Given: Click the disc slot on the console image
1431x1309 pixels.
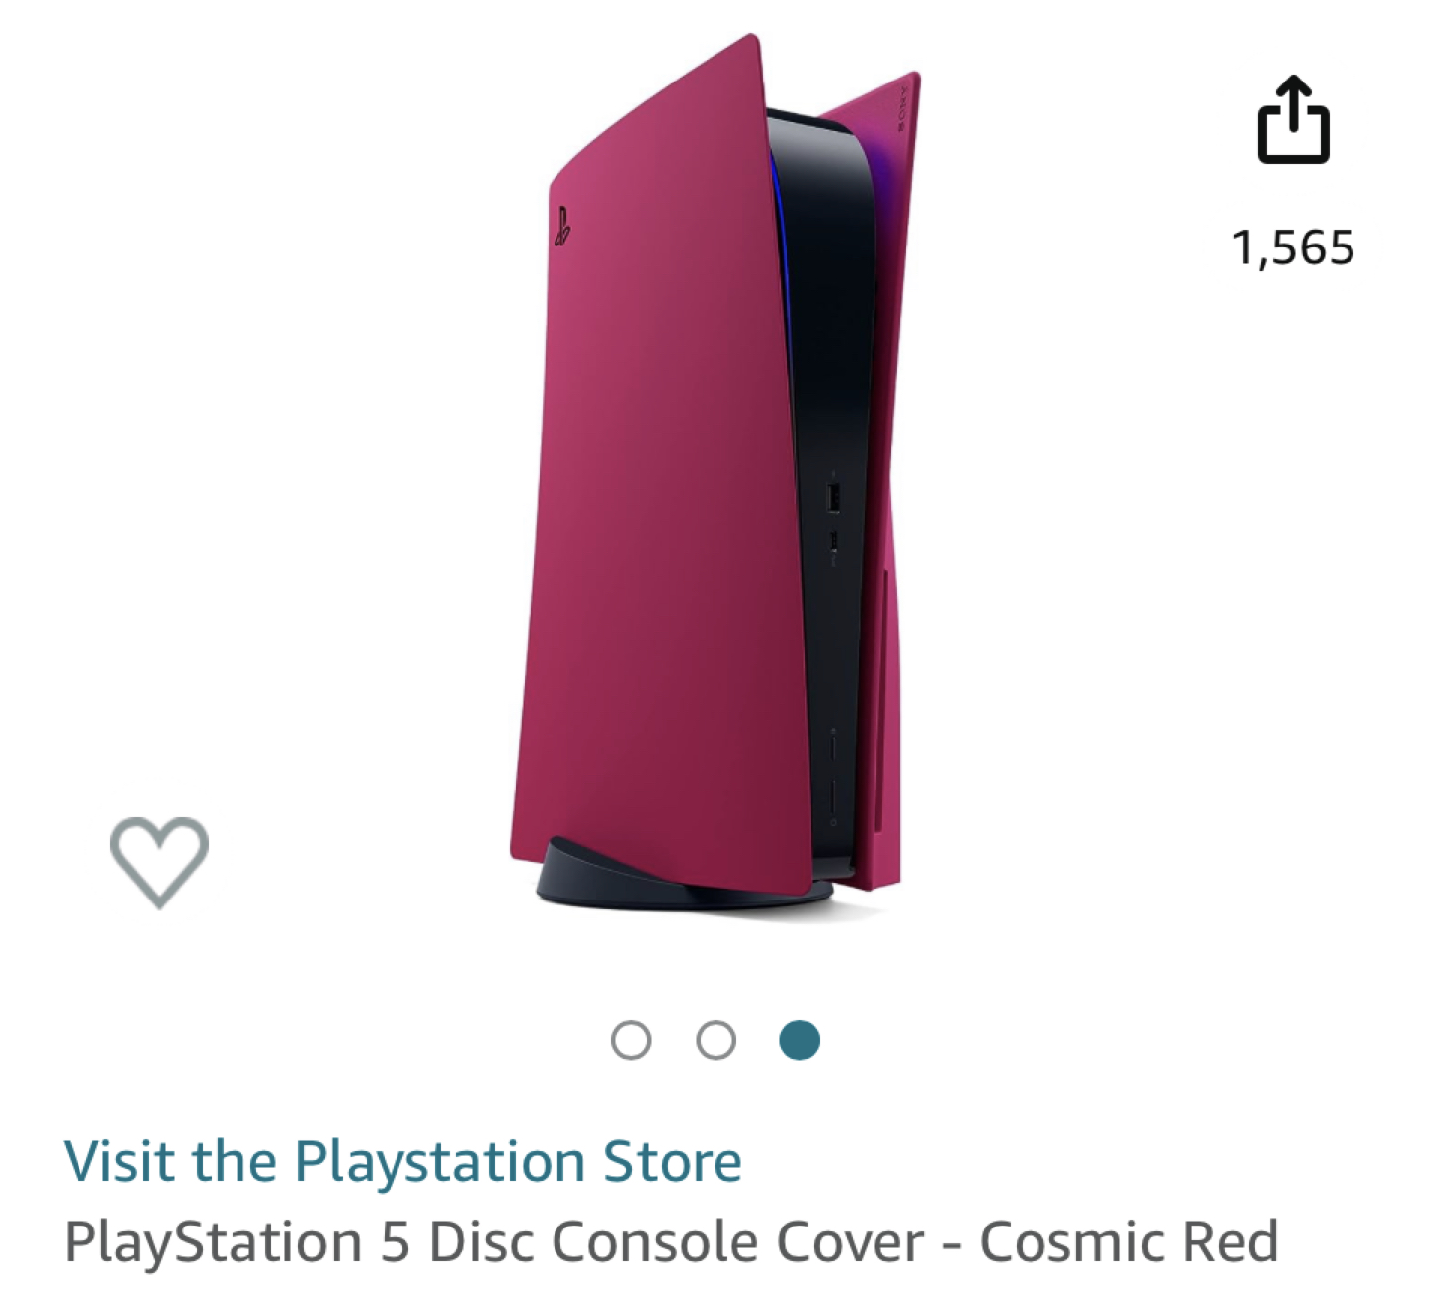Looking at the screenshot, I should point(877,696).
